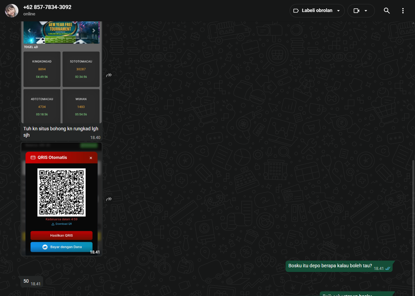
Task: Click the previous arrow on tournament banner
Action: click(x=29, y=30)
